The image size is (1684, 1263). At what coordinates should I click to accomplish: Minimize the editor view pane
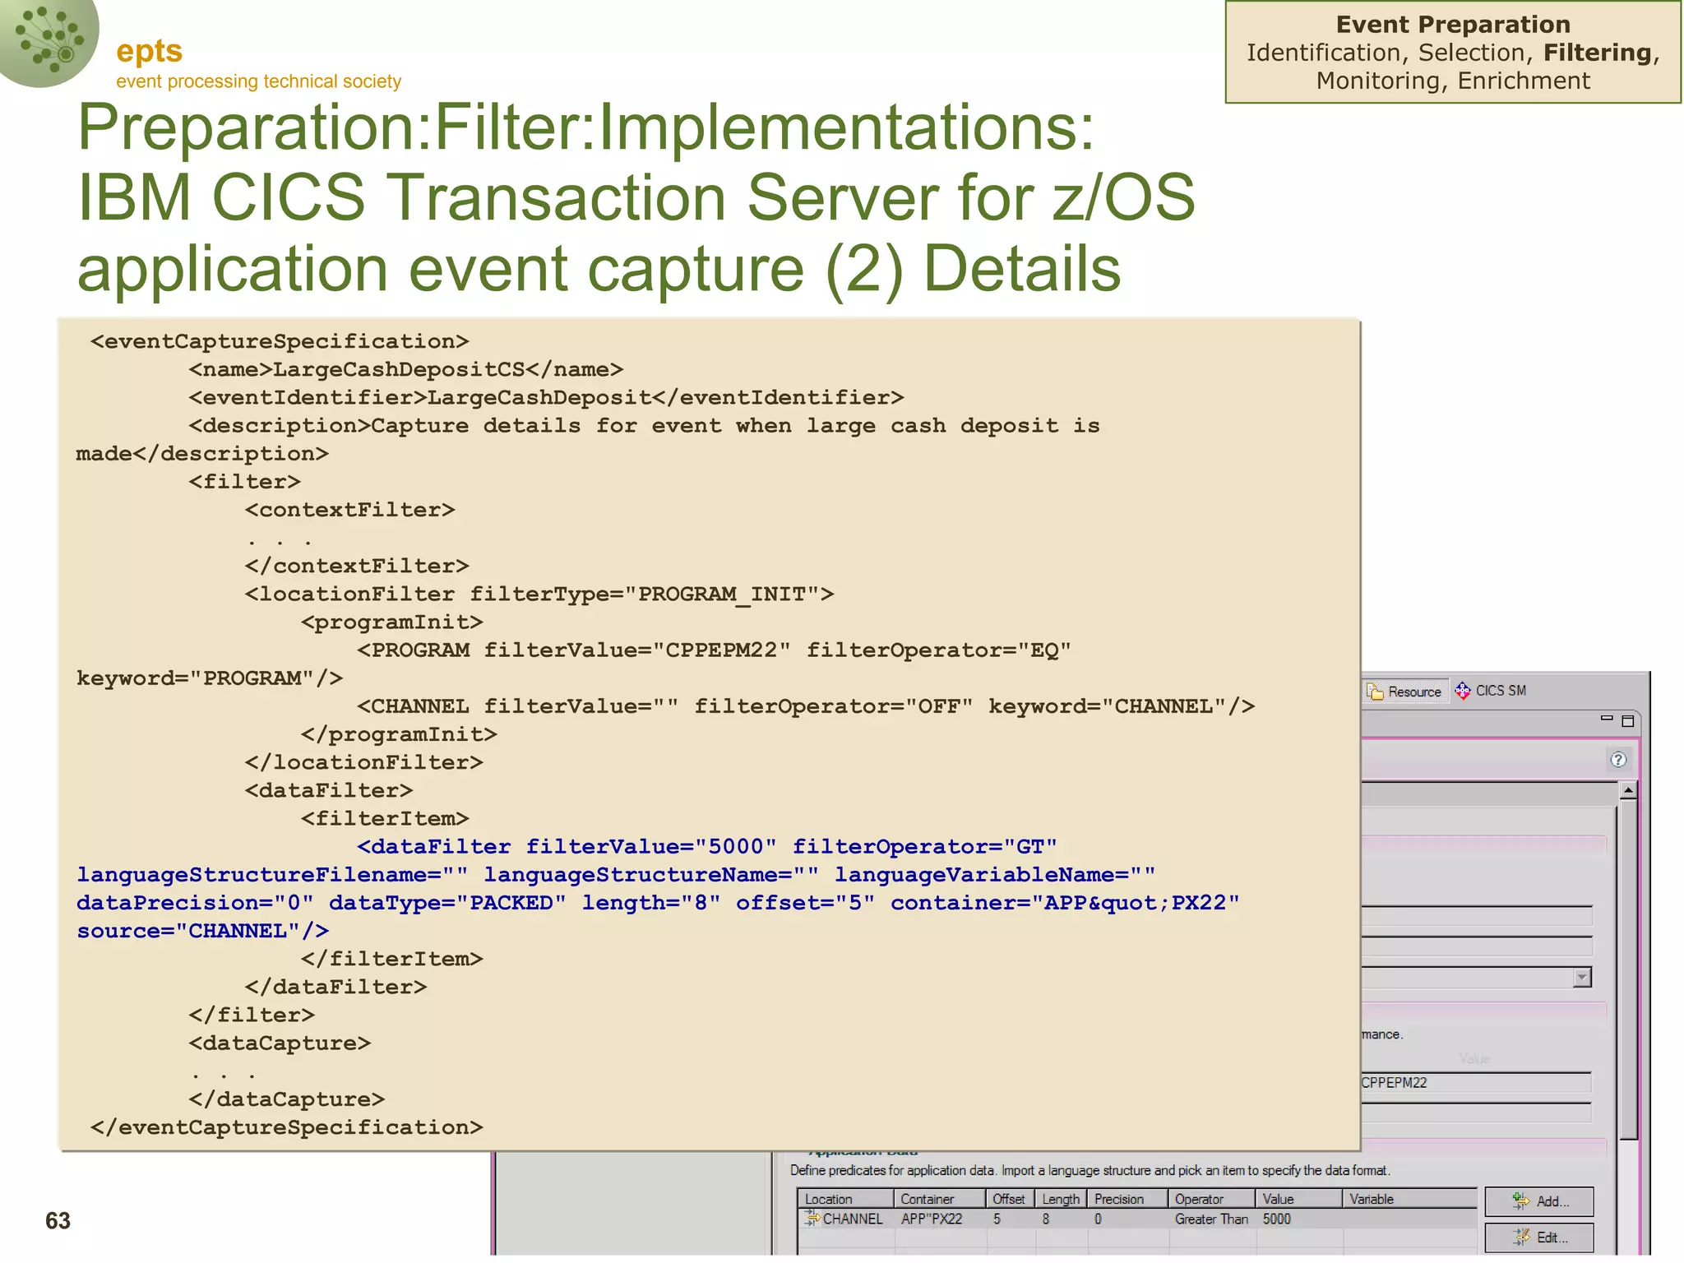click(x=1606, y=719)
